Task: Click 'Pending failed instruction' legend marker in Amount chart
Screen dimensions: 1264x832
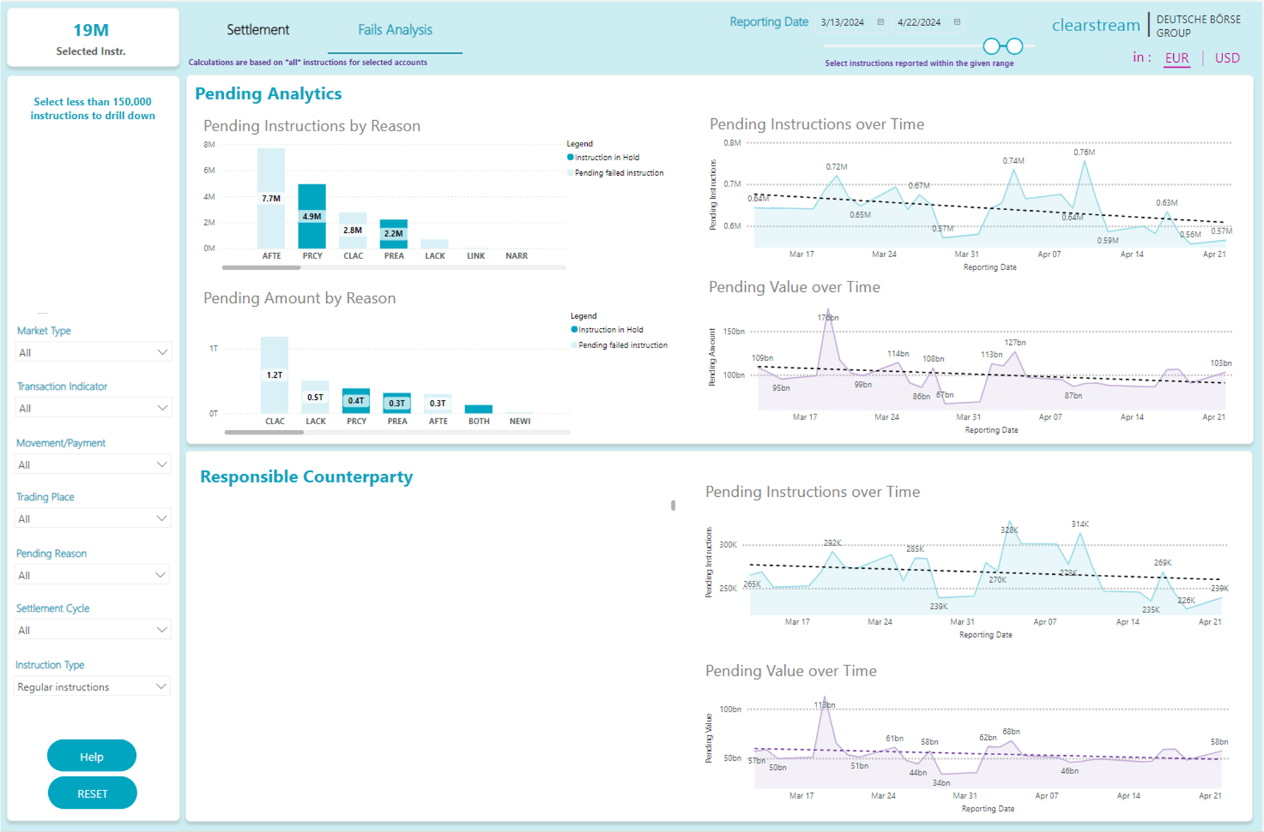Action: click(574, 345)
